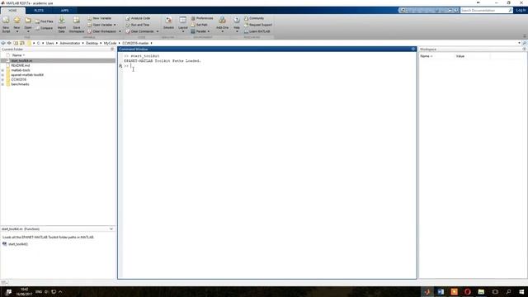528x297 pixels.
Task: Click the Command Window prompt line
Action: click(x=270, y=66)
